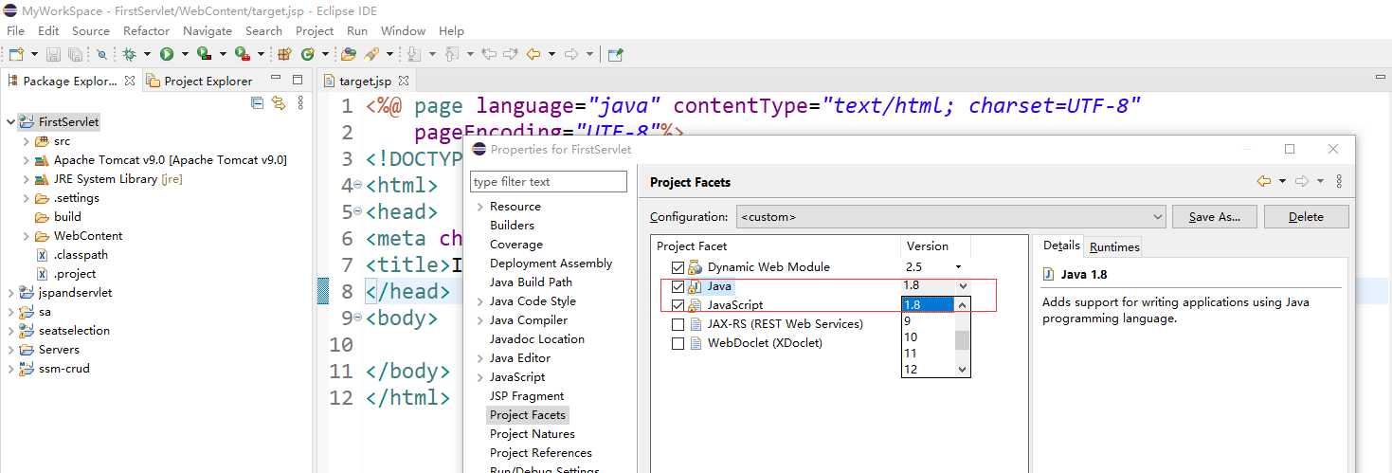The height and width of the screenshot is (473, 1392).
Task: Expand Java Code Style properties node
Action: (479, 301)
